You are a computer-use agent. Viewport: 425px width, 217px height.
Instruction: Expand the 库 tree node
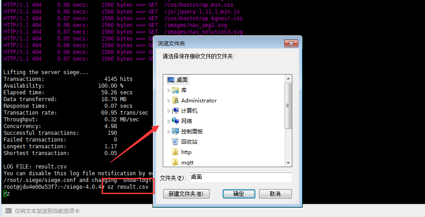pyautogui.click(x=169, y=90)
